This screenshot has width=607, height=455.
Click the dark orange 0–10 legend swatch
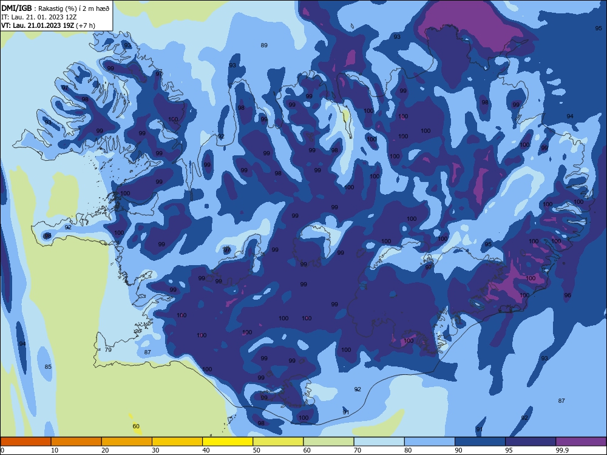(25, 442)
